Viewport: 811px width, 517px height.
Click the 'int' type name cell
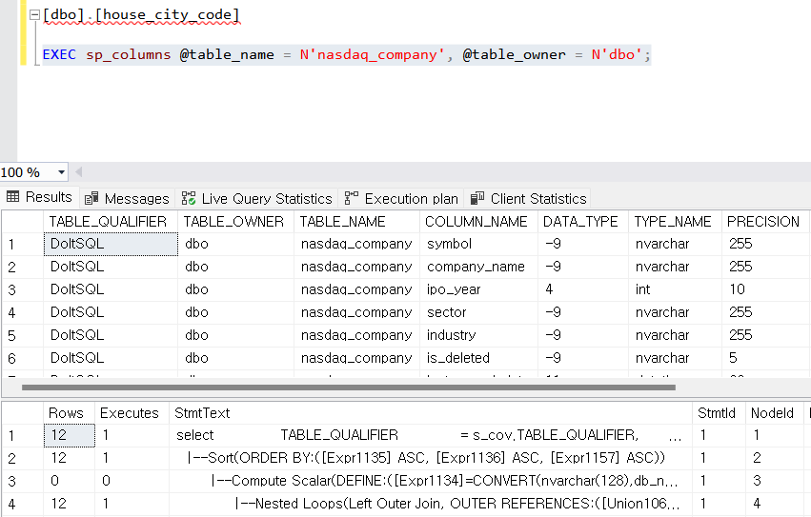[x=675, y=289]
